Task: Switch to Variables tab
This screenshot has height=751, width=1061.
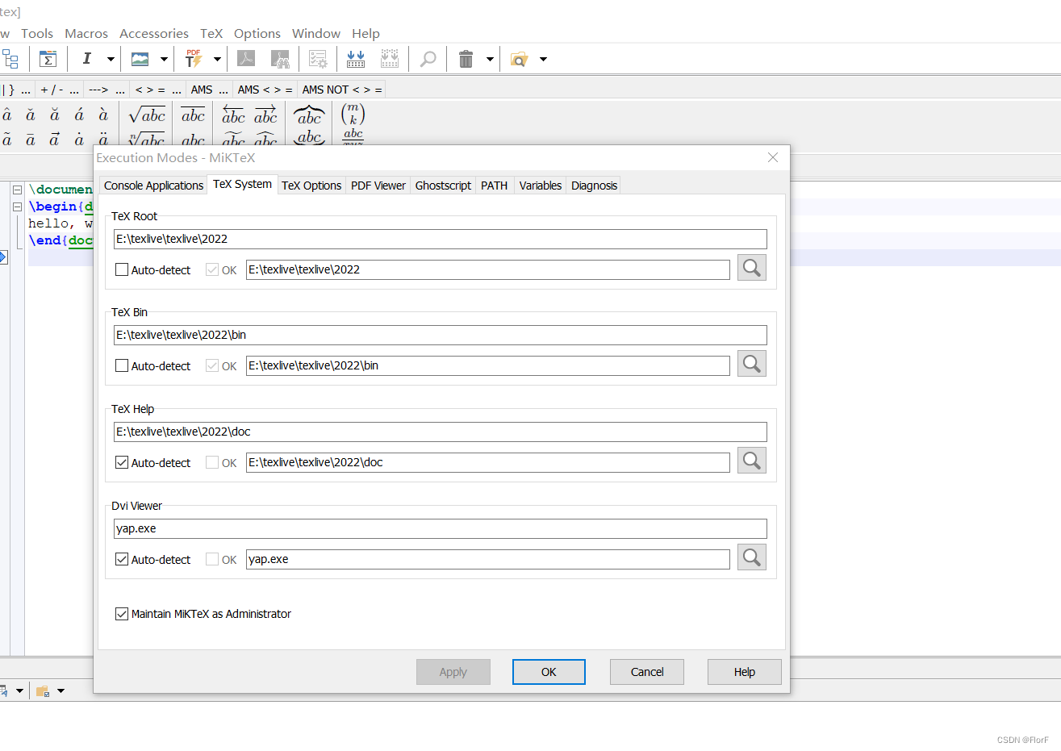Action: point(541,186)
